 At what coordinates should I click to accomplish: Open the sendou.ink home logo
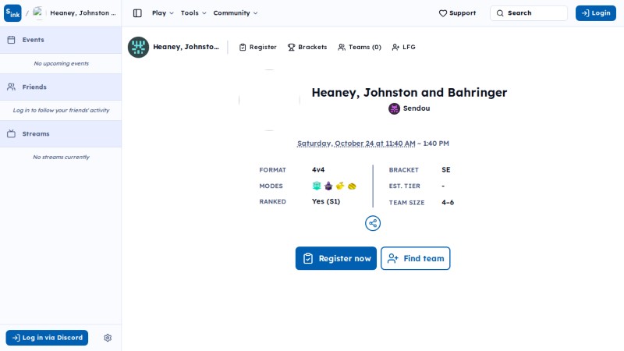[12, 13]
